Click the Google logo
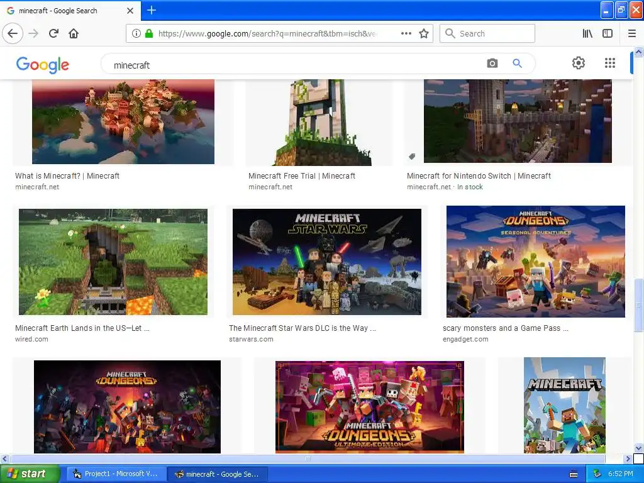This screenshot has width=644, height=483. click(x=43, y=65)
